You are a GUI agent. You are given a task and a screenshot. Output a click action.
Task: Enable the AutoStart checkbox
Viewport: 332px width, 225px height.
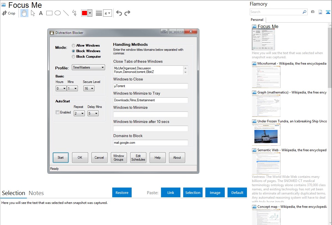click(x=58, y=112)
